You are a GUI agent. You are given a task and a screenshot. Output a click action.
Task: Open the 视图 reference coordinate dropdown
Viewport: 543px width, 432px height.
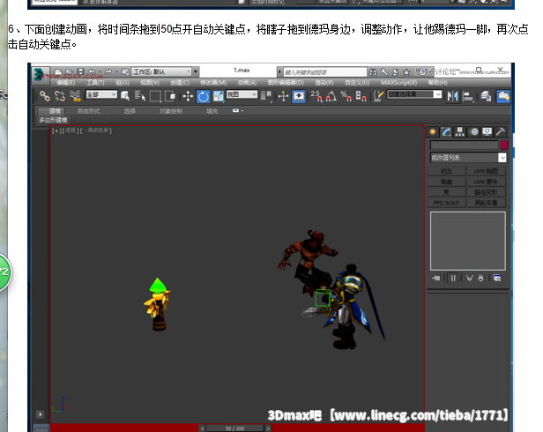coord(242,94)
